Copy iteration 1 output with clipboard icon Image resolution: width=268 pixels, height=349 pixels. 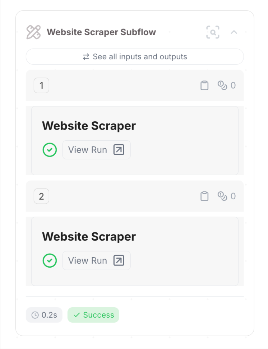[x=204, y=86]
